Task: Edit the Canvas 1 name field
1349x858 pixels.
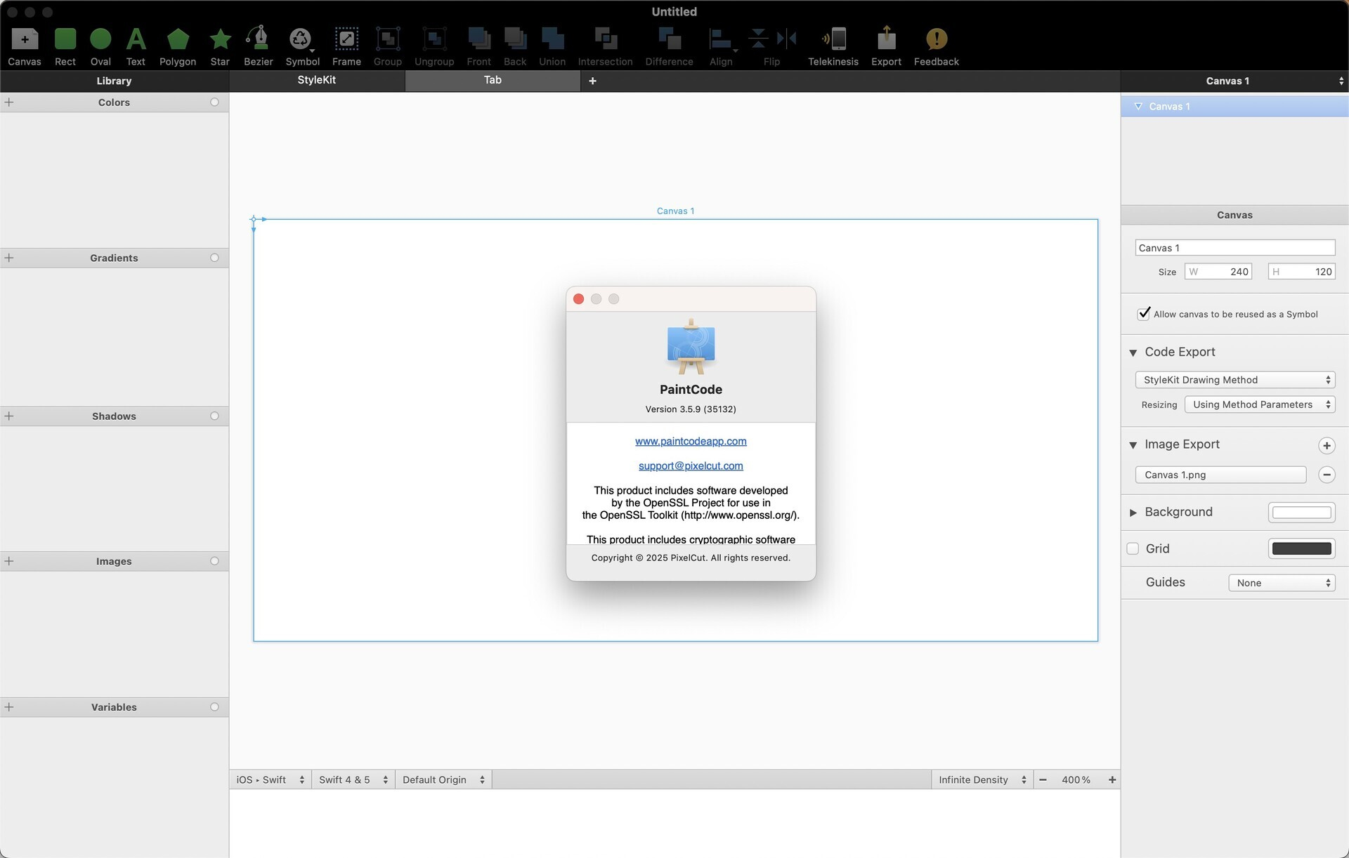Action: pyautogui.click(x=1234, y=247)
